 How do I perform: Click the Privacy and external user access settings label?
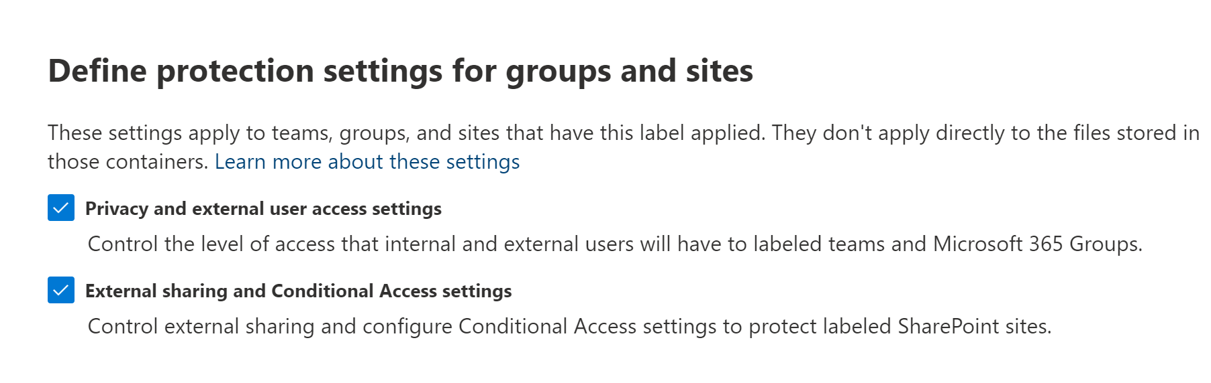coord(263,209)
